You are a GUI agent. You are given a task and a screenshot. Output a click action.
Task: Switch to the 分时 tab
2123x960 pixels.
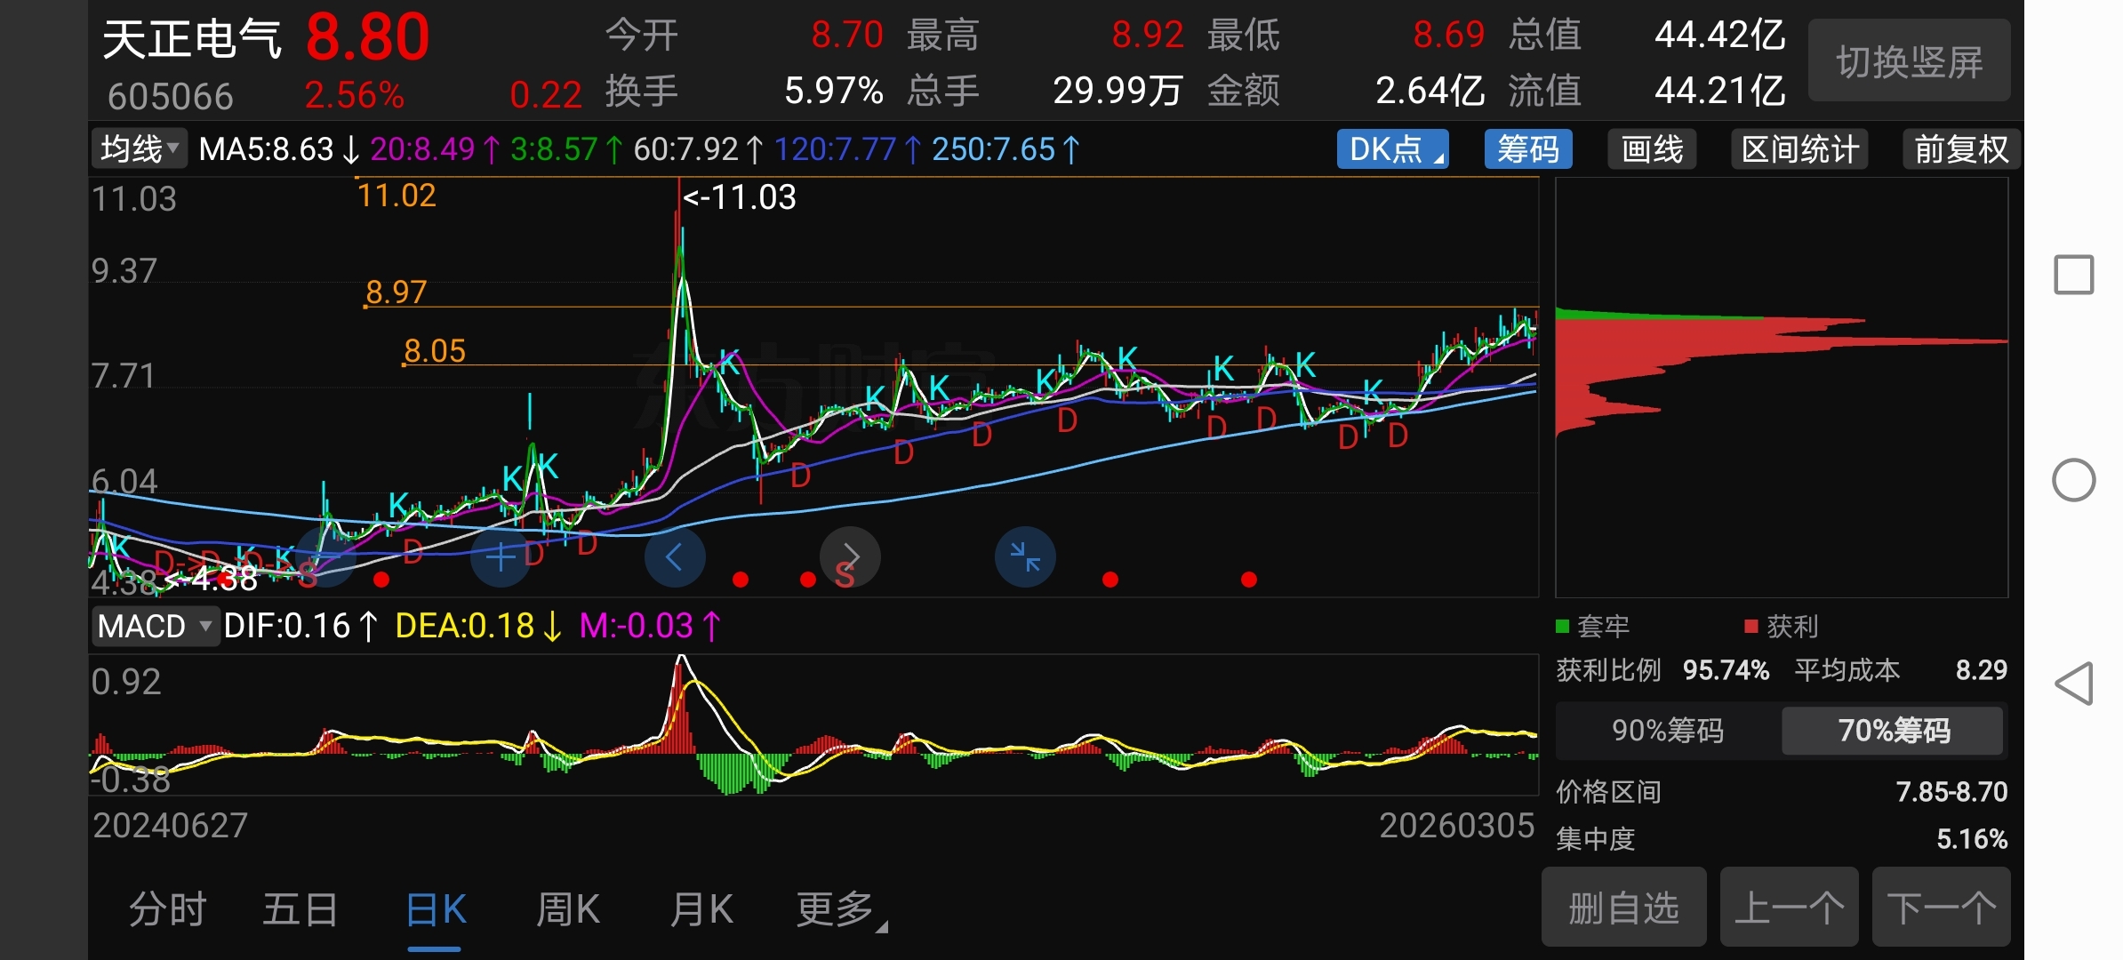click(x=167, y=909)
